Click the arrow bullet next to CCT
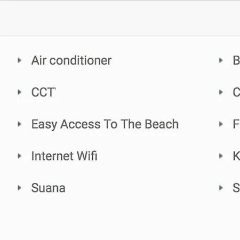The width and height of the screenshot is (240, 240). click(20, 92)
